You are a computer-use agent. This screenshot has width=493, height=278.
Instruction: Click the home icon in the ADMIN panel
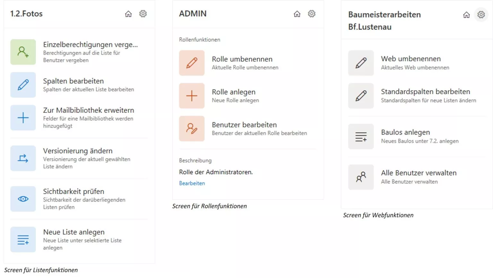[x=297, y=14]
